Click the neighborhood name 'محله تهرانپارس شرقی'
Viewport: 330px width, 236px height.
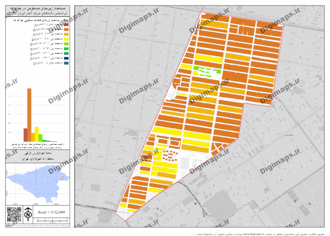coord(38,154)
